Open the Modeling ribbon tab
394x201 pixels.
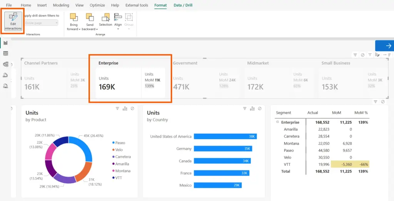[61, 5]
